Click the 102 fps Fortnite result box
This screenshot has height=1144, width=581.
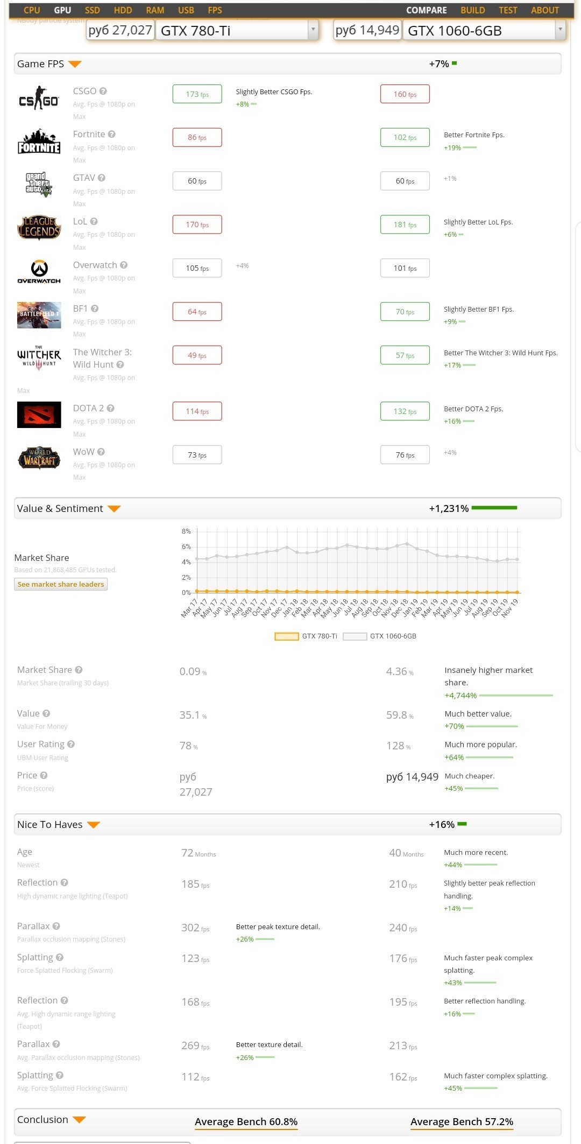coord(405,137)
